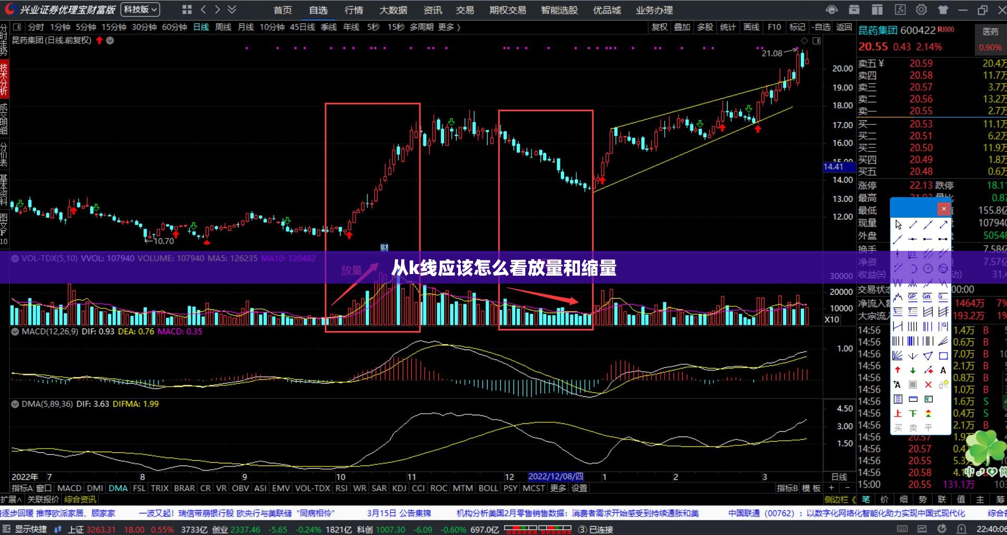Select the fan lines drawing tool
The image size is (1007, 535).
click(898, 356)
